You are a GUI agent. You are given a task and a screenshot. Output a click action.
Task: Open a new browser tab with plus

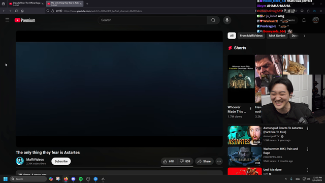[x=87, y=4]
